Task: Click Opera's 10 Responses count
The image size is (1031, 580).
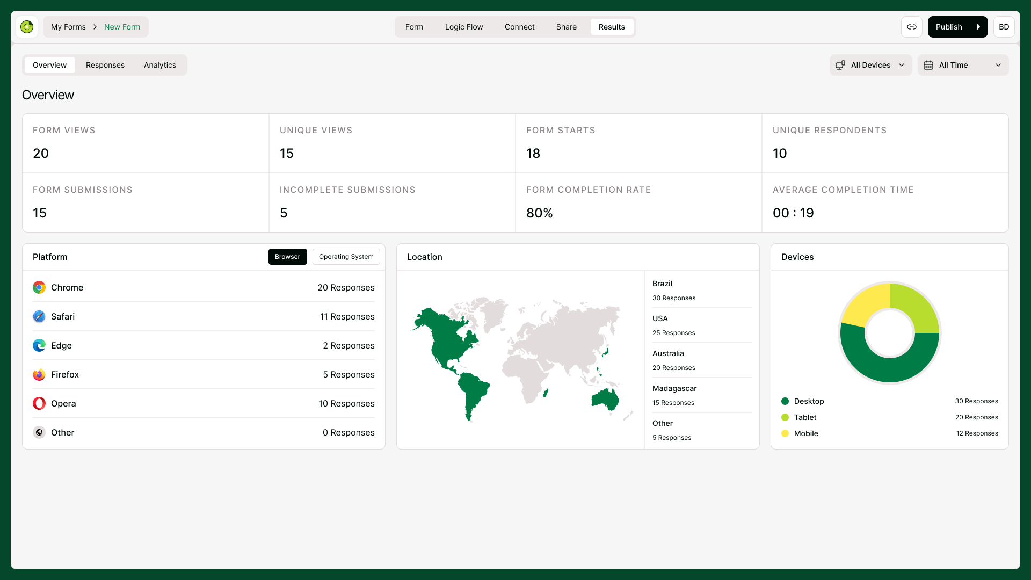Action: coord(346,403)
